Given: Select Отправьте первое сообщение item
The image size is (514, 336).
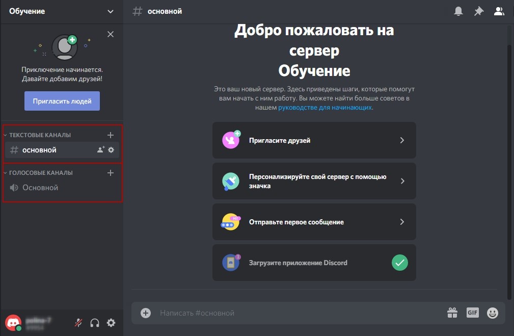Looking at the screenshot, I should pyautogui.click(x=314, y=222).
